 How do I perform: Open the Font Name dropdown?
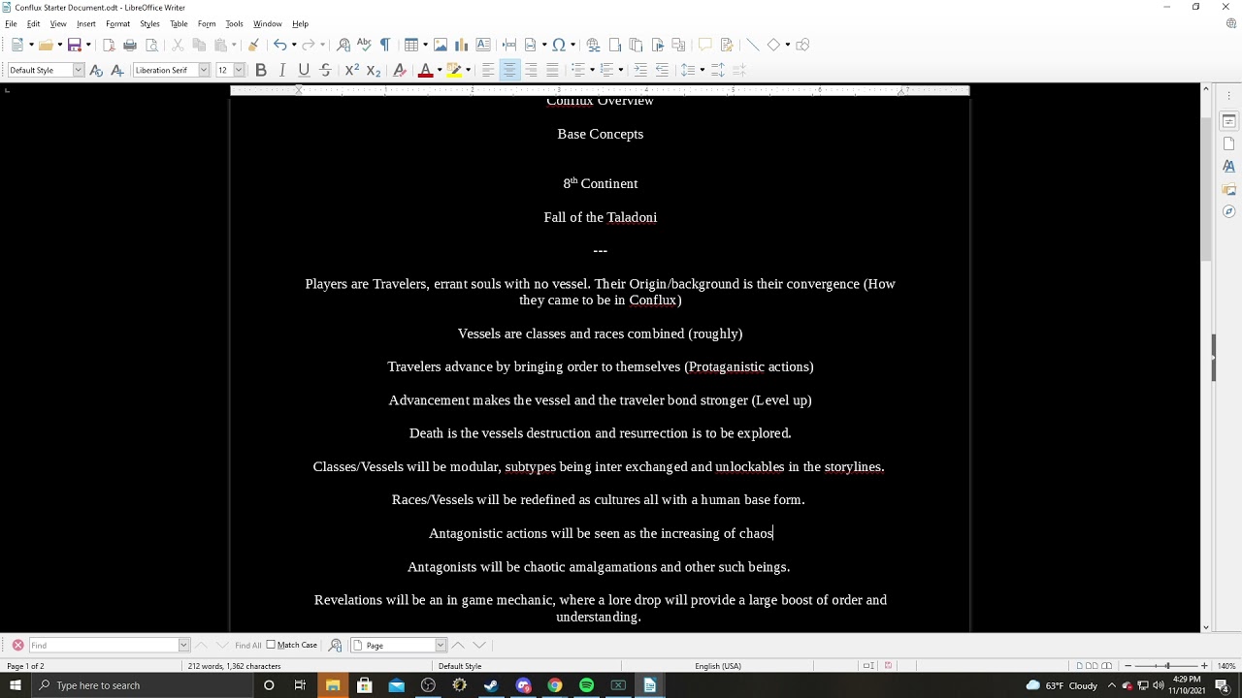tap(204, 70)
